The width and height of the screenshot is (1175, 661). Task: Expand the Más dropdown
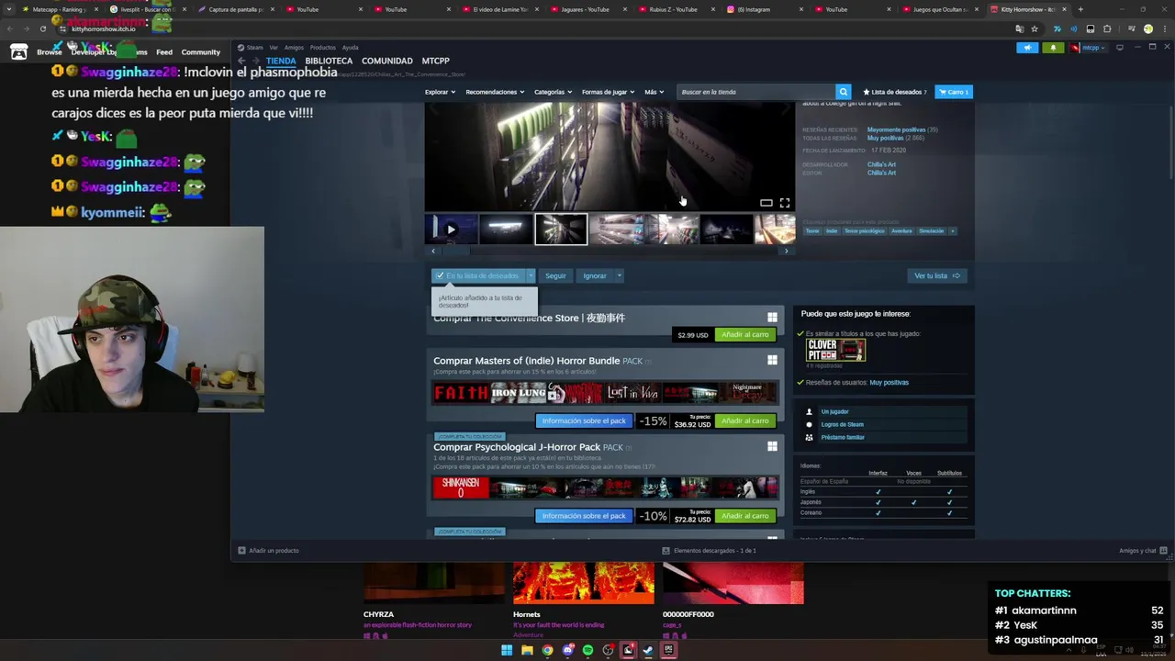[654, 92]
